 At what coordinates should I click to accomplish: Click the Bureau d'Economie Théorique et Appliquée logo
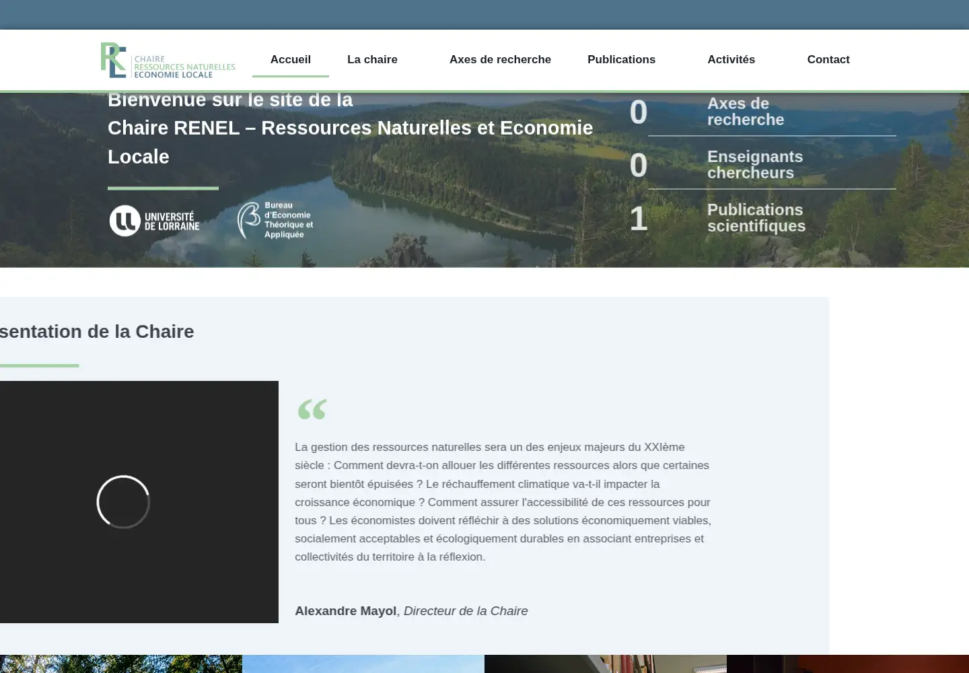point(275,220)
